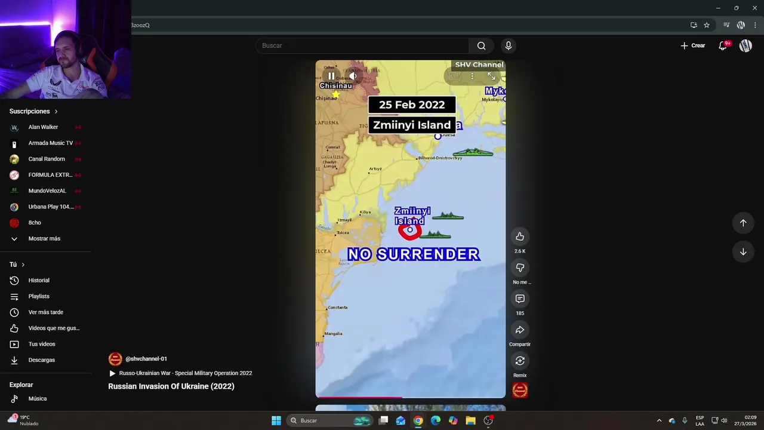This screenshot has width=764, height=430.
Task: Open the Canal Random subscription
Action: tap(45, 159)
